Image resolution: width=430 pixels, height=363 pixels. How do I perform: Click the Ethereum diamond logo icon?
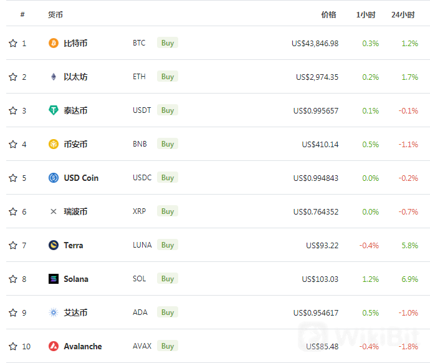click(54, 77)
